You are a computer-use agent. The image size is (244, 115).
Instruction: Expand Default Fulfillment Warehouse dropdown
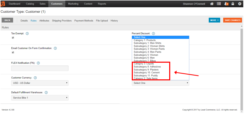tap(40, 98)
